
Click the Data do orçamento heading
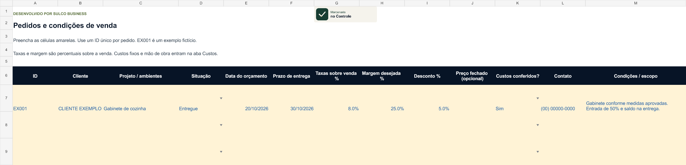tap(246, 76)
